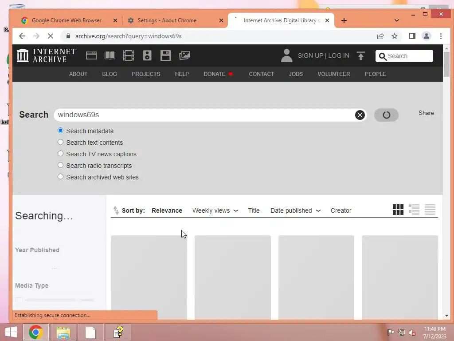Select the Internet Archive tab
The image size is (454, 341).
coord(281,20)
